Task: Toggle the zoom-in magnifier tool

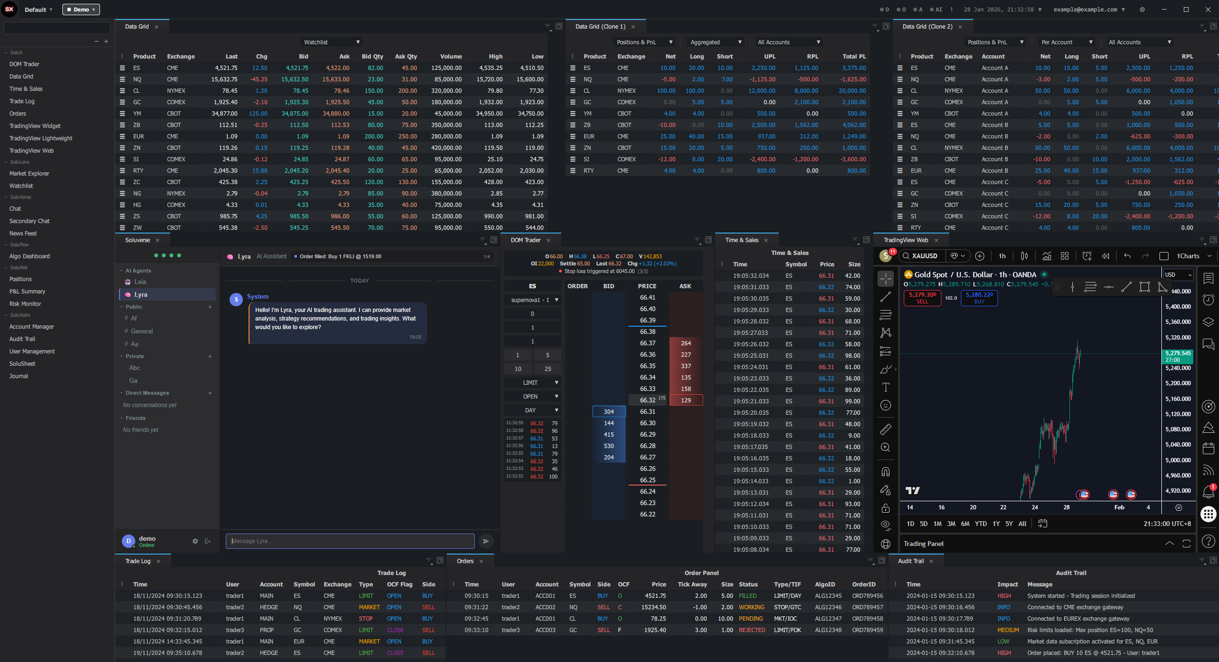Action: coord(886,447)
